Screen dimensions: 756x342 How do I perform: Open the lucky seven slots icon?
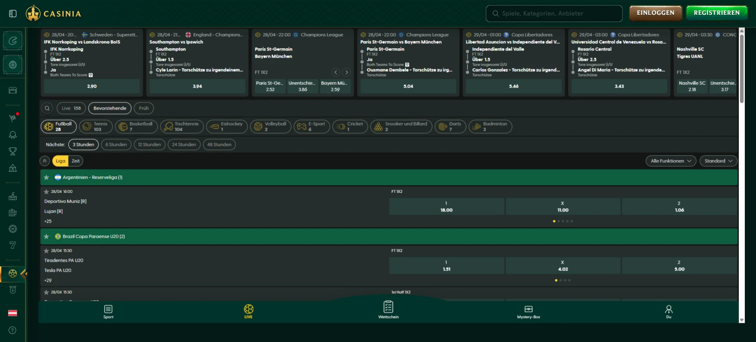coord(13,245)
